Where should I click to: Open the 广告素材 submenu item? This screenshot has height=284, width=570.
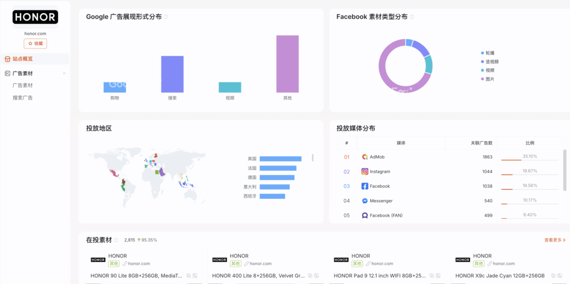click(22, 85)
